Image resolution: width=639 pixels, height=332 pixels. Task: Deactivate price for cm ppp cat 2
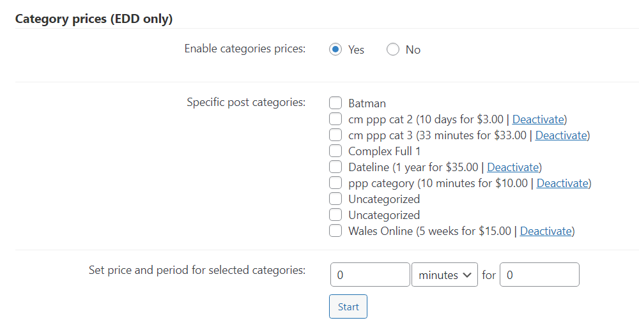point(538,119)
